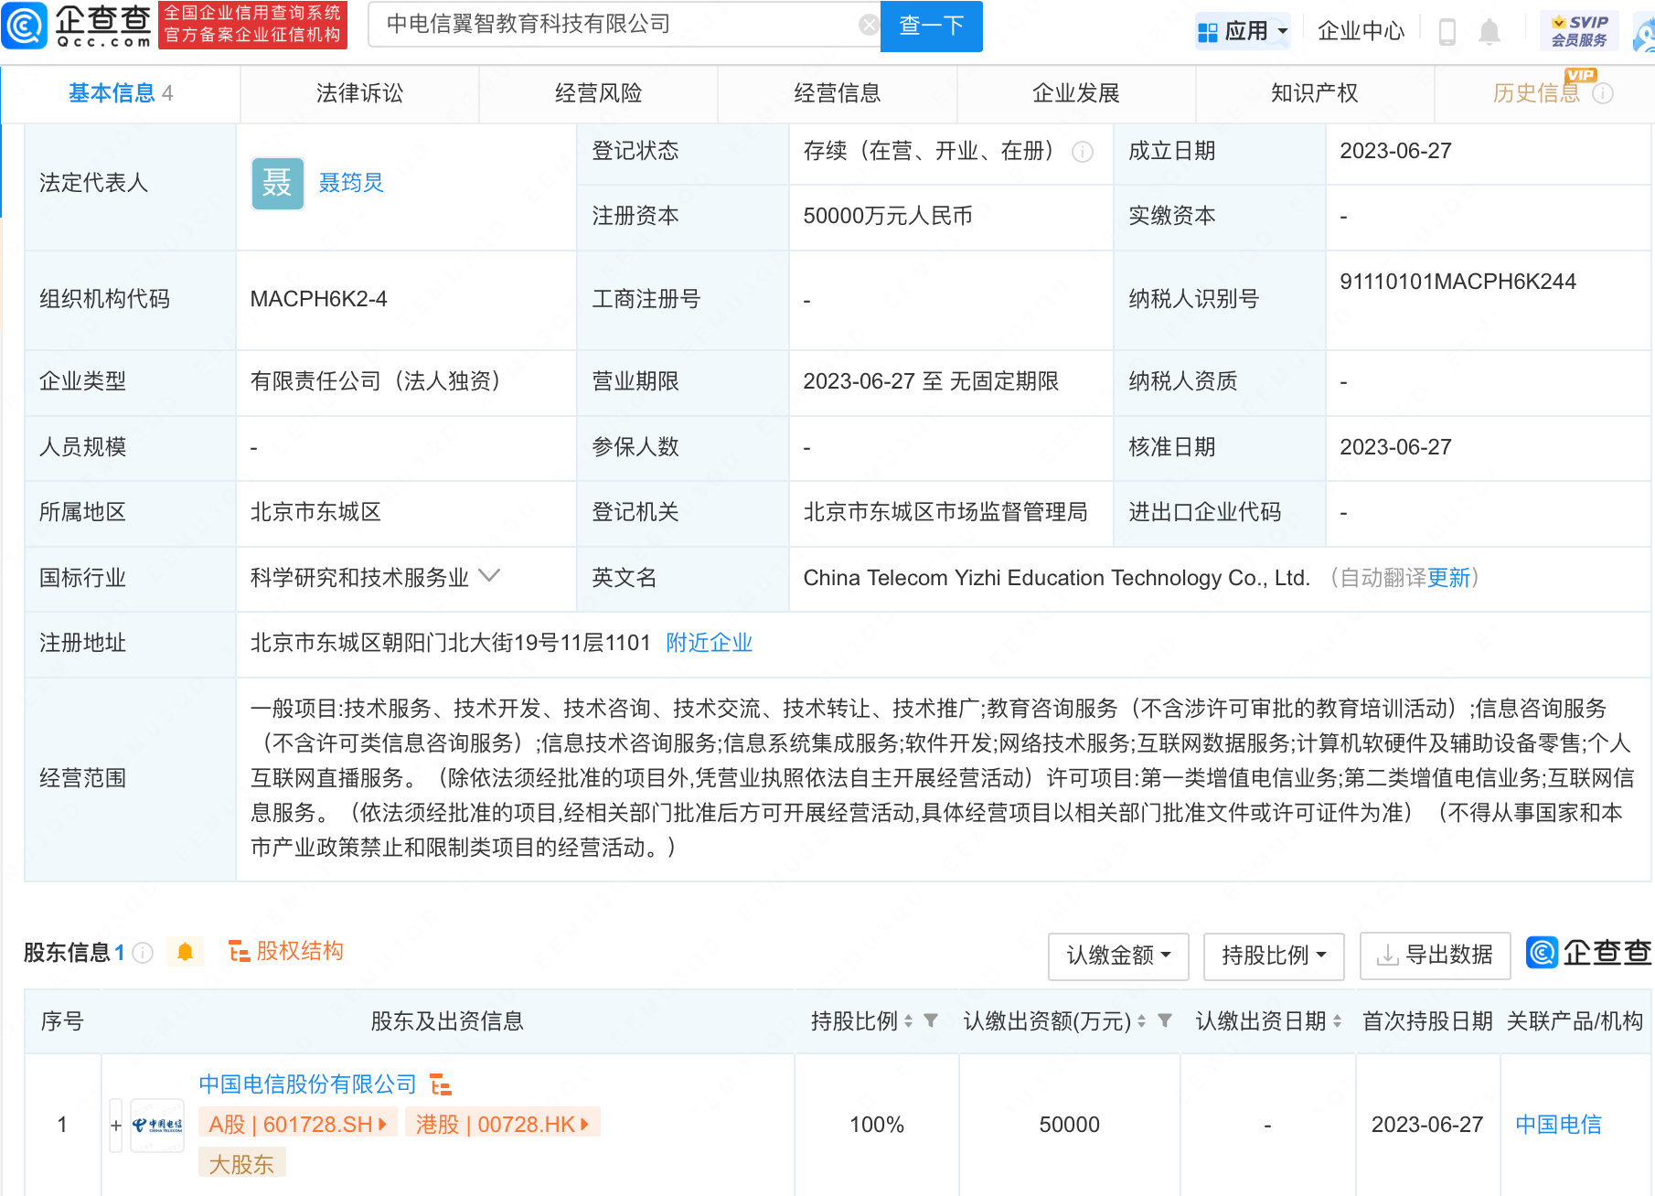1655x1196 pixels.
Task: Open legal representative 聂筠灵 link
Action: point(351,183)
